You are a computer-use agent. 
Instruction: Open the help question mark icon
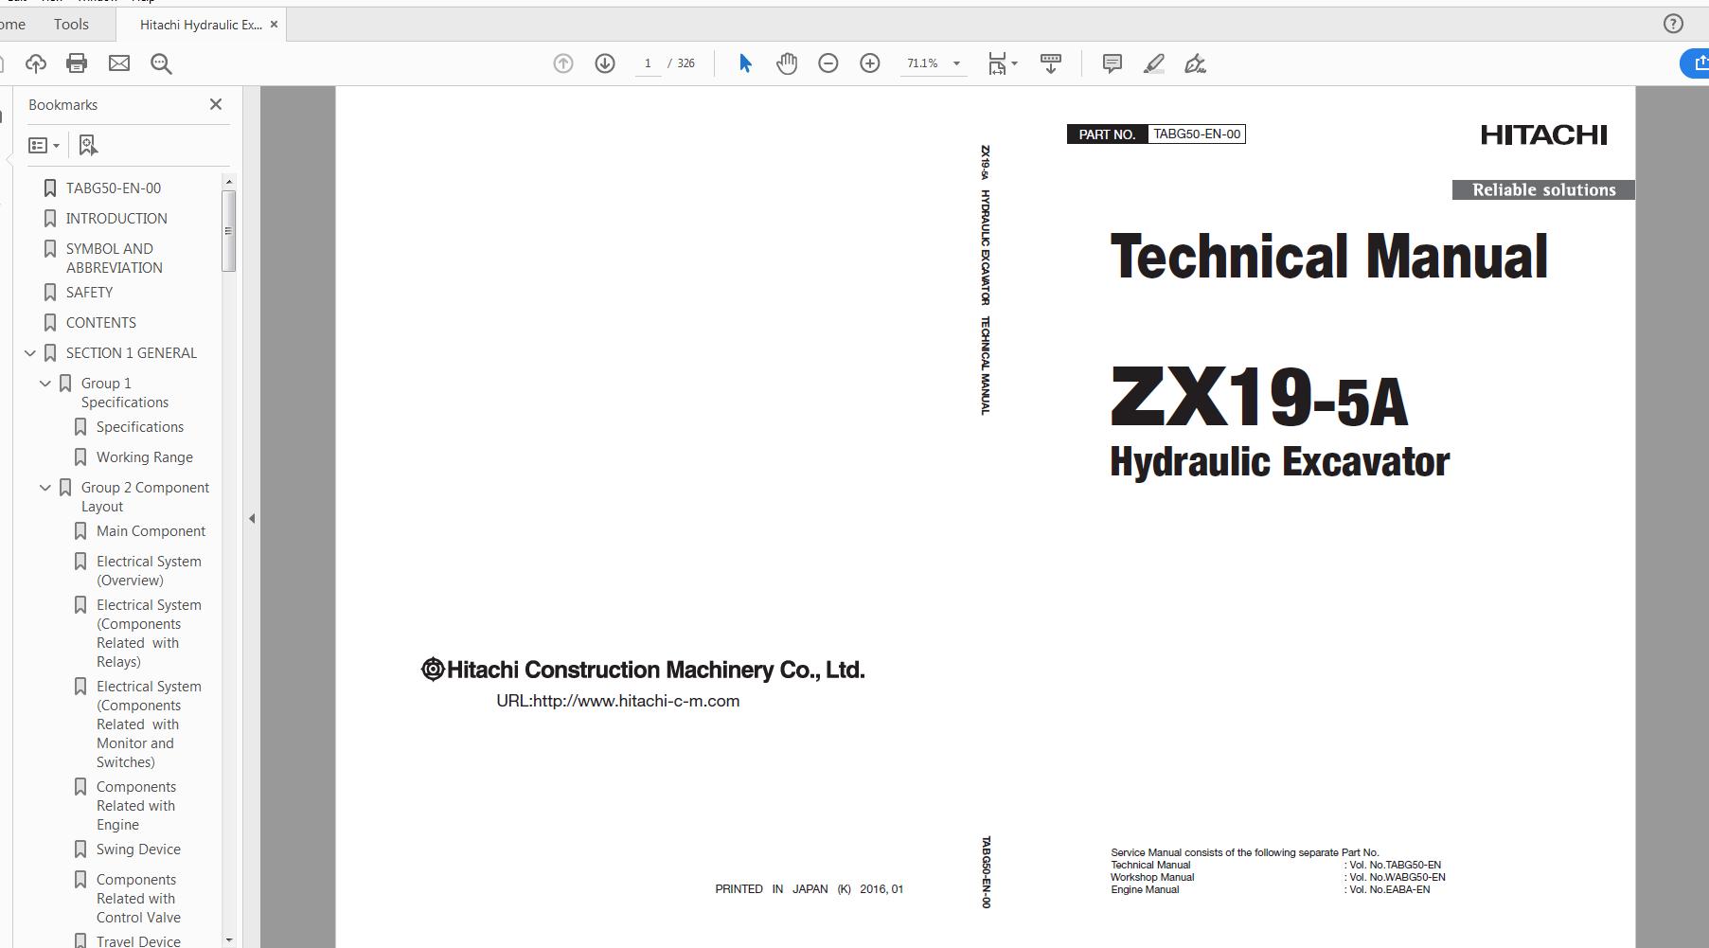pos(1673,25)
